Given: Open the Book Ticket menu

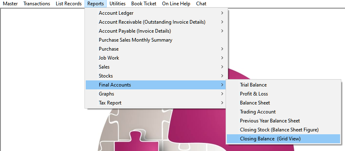Looking at the screenshot, I should pyautogui.click(x=144, y=4).
